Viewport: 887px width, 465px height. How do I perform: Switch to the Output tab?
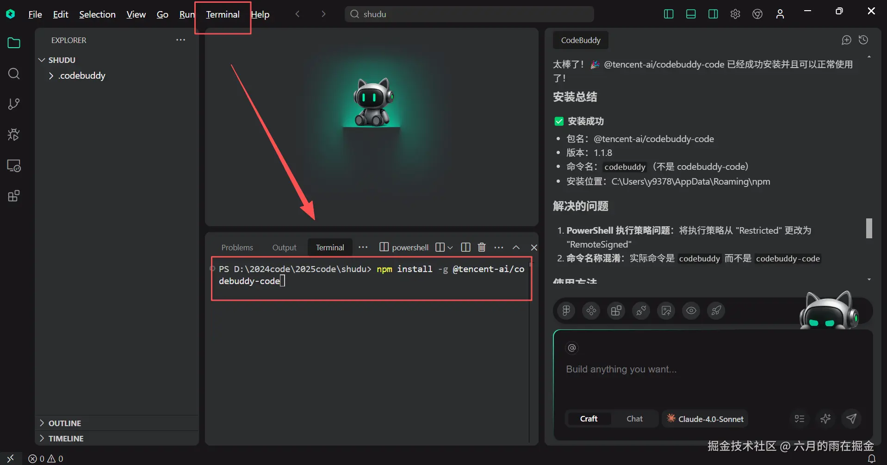[284, 248]
